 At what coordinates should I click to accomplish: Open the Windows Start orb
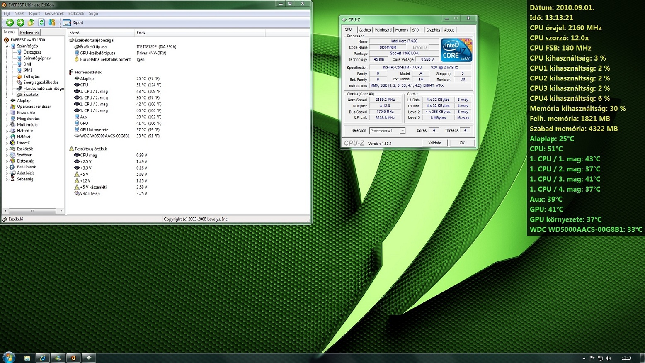pos(9,358)
